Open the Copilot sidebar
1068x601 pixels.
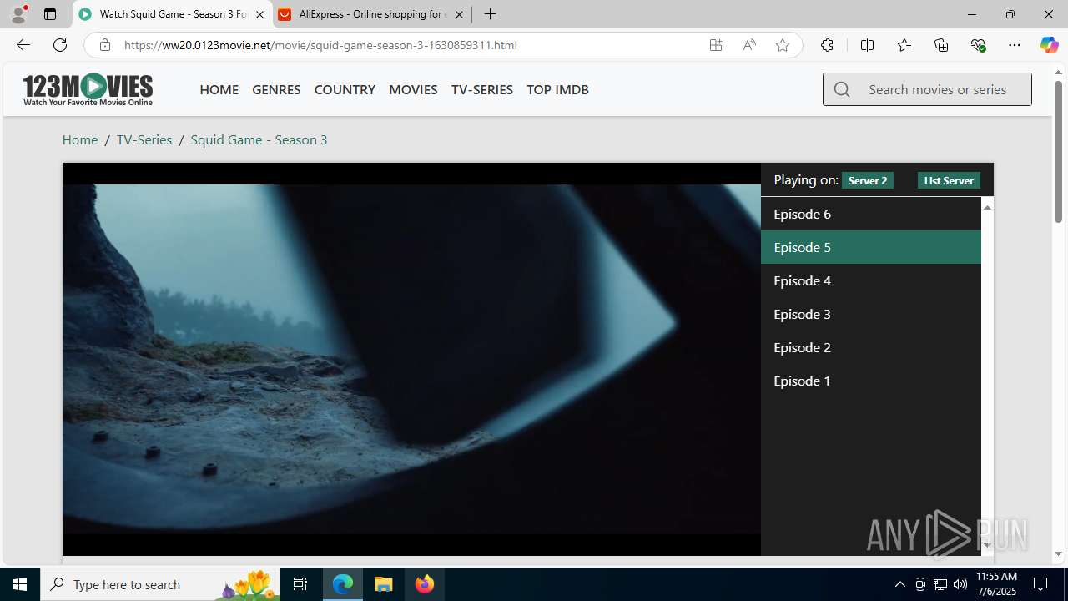coord(1049,45)
